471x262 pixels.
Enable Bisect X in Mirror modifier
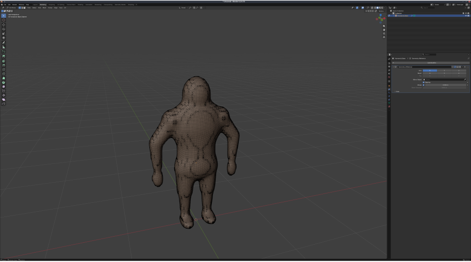[x=430, y=73]
